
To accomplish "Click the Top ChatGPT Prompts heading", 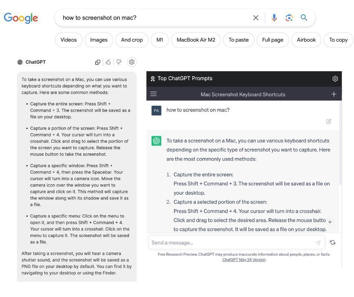I will click(185, 78).
